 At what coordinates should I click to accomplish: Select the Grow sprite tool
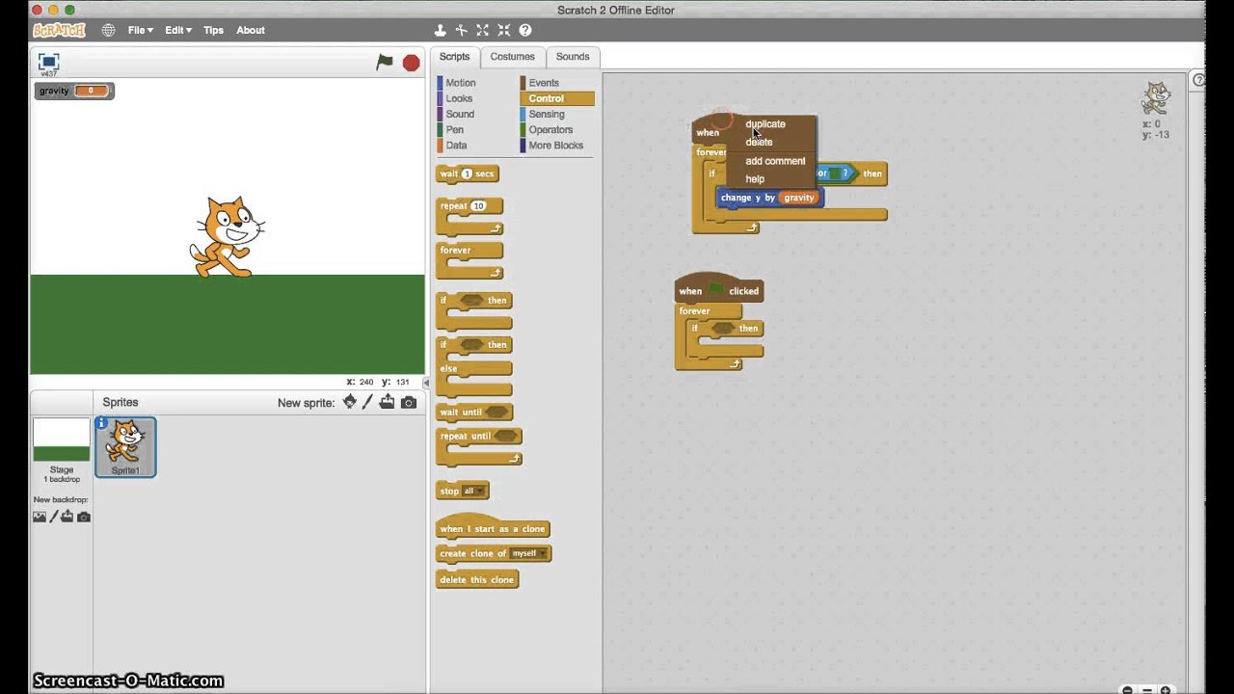pyautogui.click(x=483, y=30)
